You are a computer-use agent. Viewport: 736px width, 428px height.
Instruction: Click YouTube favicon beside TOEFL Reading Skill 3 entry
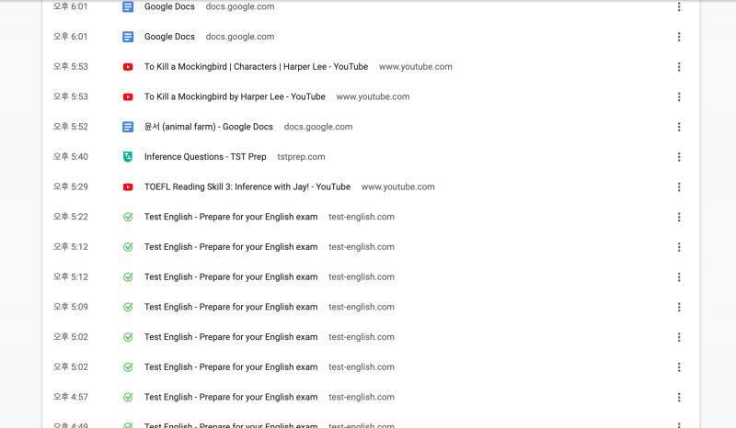pos(128,187)
